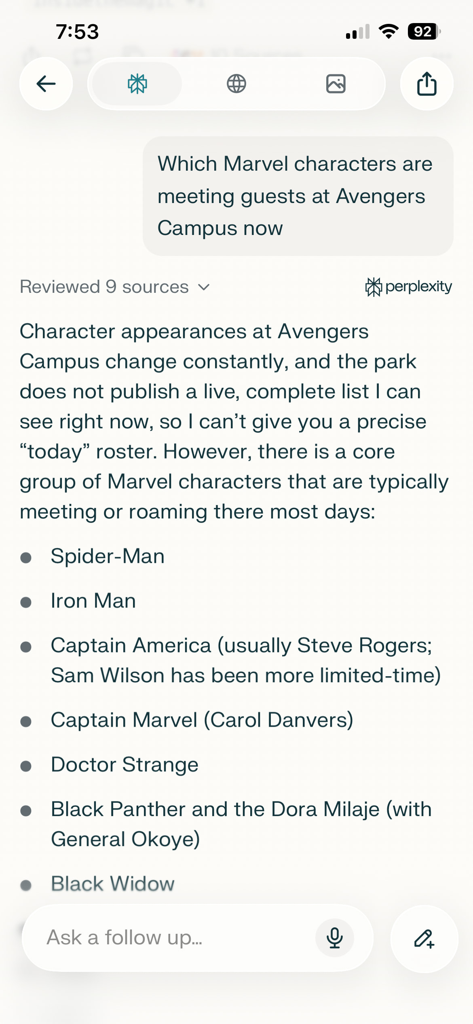473x1024 pixels.
Task: Tap the Wi-Fi status icon
Action: click(388, 32)
